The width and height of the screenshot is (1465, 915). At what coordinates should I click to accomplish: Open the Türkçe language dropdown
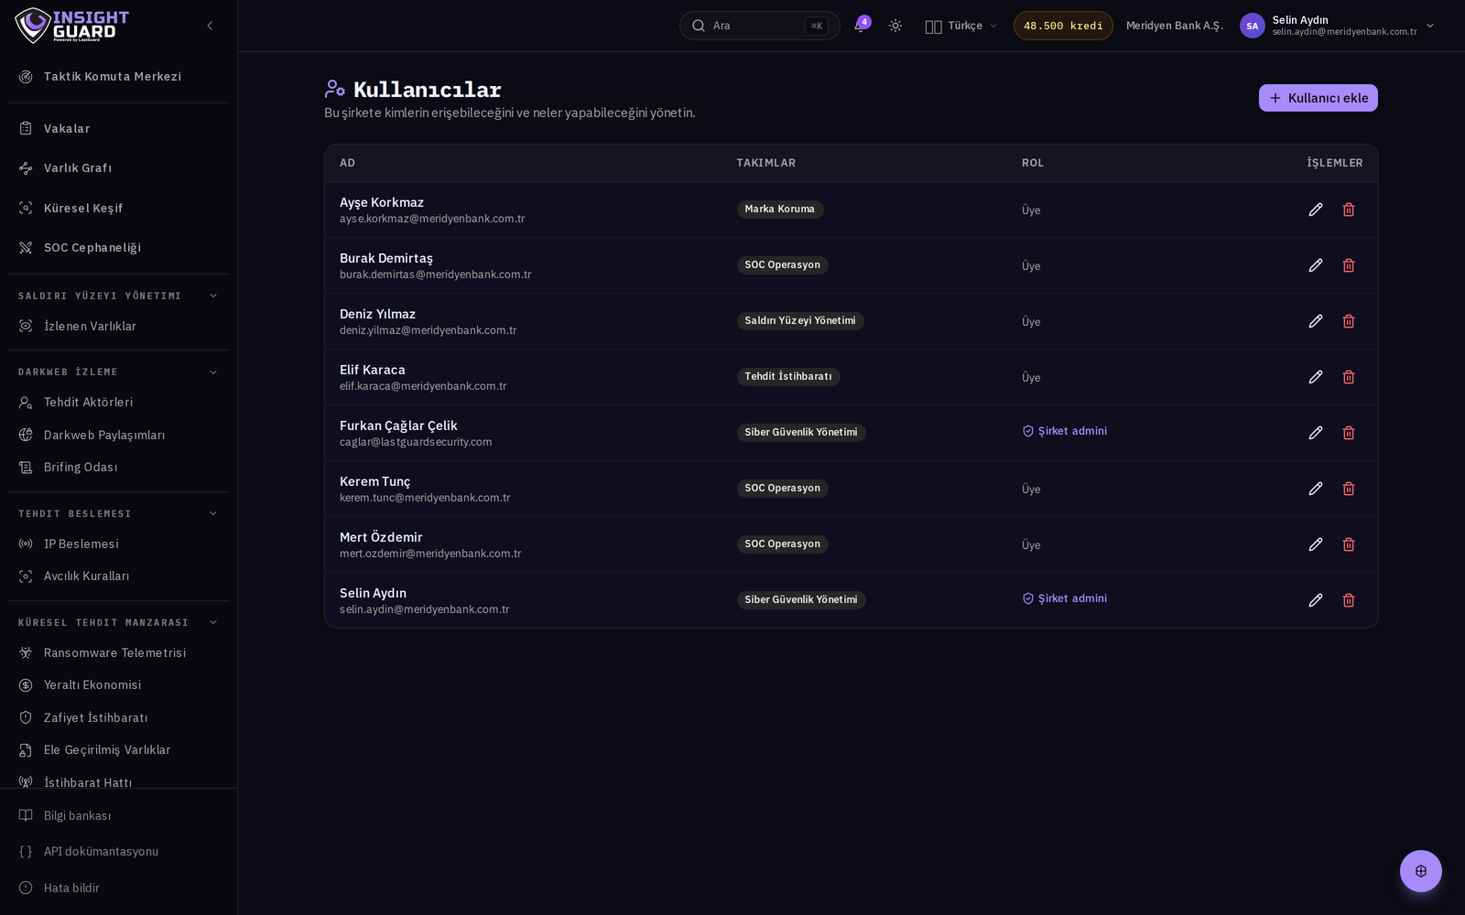(x=960, y=26)
